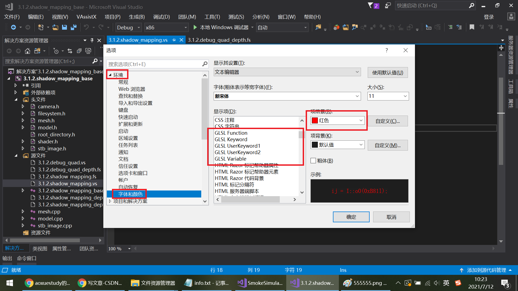This screenshot has width=518, height=291.
Task: Click the bookmark icon in toolbar
Action: (x=472, y=27)
